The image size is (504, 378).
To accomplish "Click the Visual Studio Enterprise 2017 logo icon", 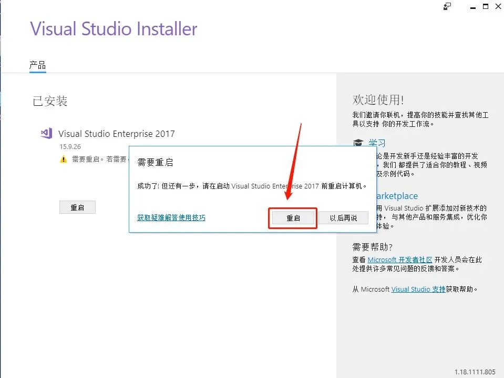I will tap(46, 133).
